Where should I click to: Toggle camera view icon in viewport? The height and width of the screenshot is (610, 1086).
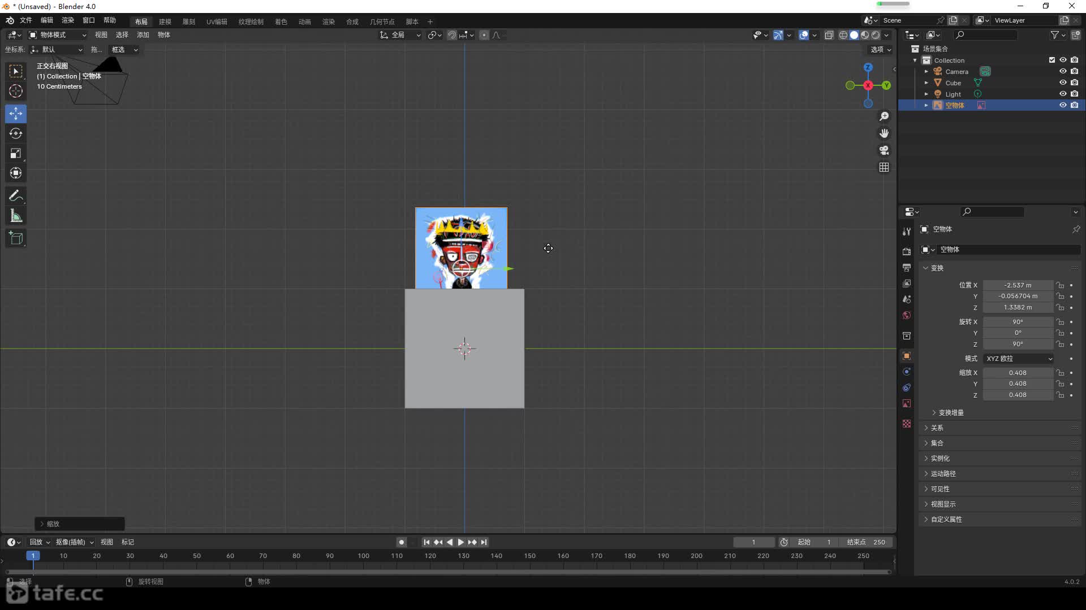[884, 150]
